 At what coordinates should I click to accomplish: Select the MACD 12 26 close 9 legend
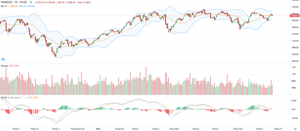11,98
